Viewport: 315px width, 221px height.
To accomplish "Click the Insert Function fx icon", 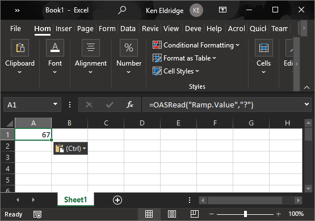I will [130, 105].
